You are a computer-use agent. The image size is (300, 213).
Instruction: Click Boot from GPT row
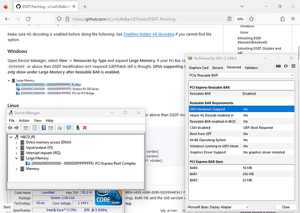pyautogui.click(x=241, y=134)
